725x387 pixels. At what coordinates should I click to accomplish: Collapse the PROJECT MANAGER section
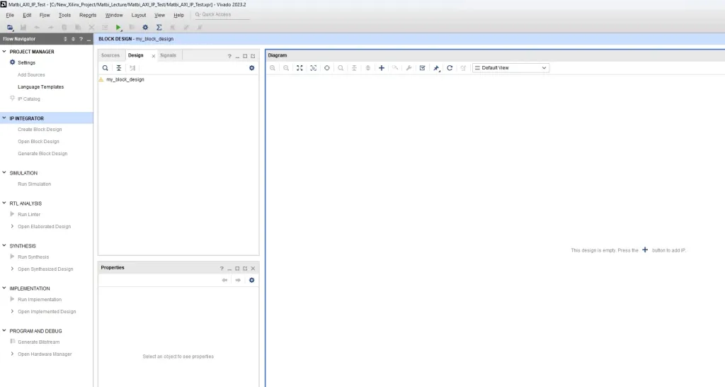point(4,51)
